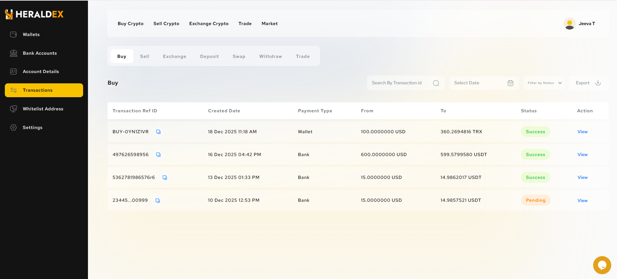Click the export download icon
The image size is (617, 279).
pos(598,83)
